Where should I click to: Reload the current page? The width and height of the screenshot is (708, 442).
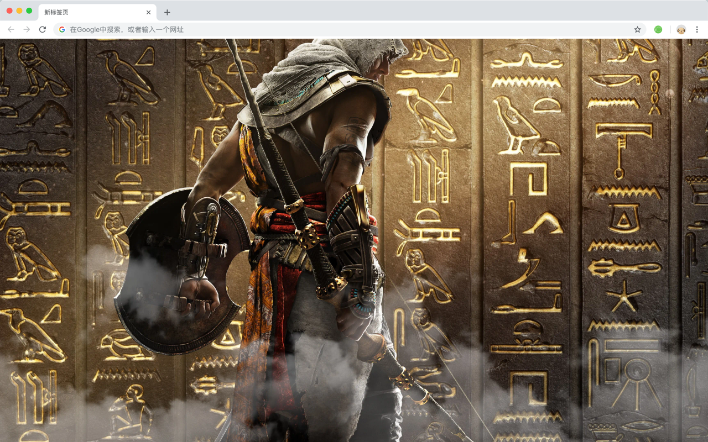click(43, 29)
